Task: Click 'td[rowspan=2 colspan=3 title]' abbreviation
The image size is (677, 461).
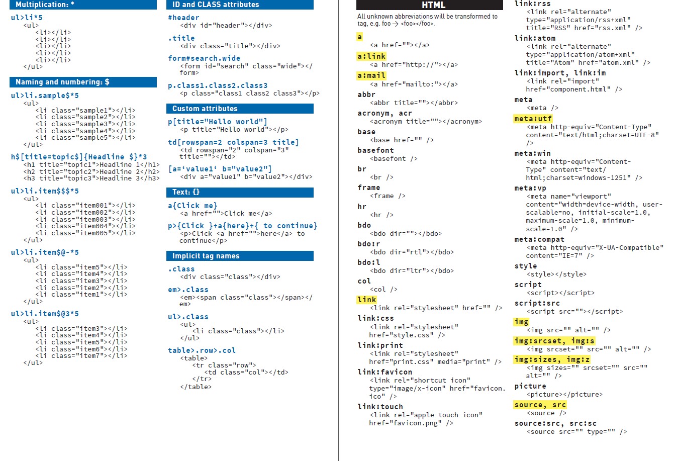Action: click(x=233, y=142)
